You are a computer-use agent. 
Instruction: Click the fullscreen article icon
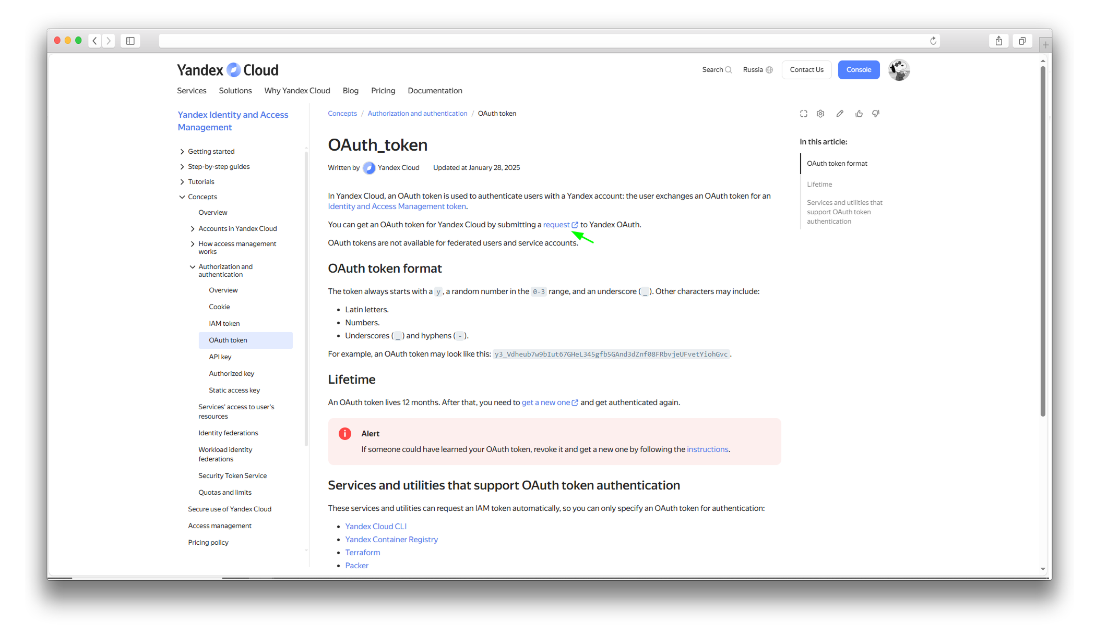pyautogui.click(x=804, y=114)
